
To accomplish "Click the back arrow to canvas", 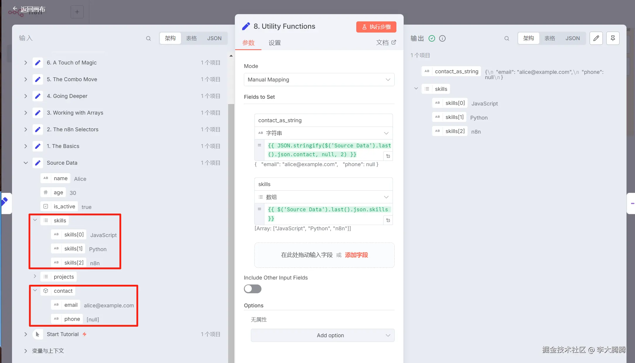I will click(x=15, y=9).
